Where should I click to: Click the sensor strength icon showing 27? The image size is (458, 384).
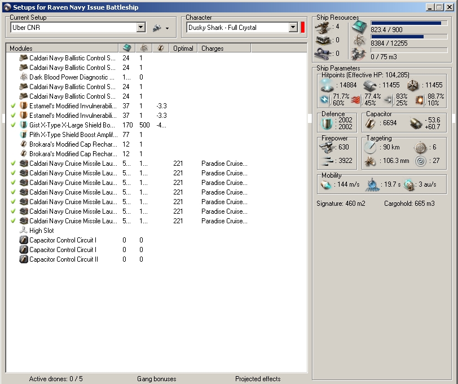(x=421, y=161)
